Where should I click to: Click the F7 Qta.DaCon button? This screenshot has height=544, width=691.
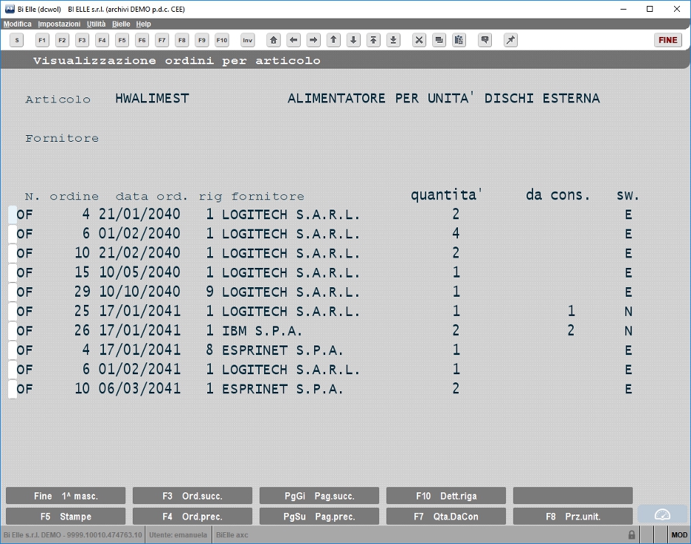[x=446, y=516]
